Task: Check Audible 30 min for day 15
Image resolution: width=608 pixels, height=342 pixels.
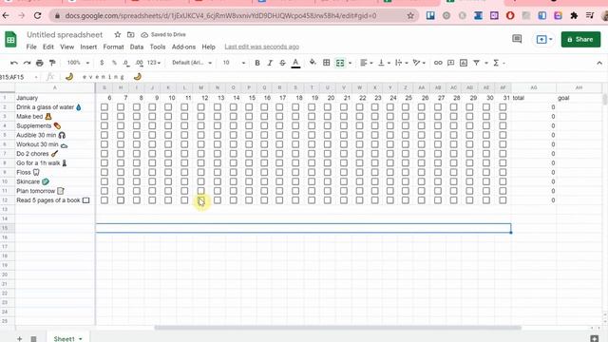Action: tap(249, 135)
